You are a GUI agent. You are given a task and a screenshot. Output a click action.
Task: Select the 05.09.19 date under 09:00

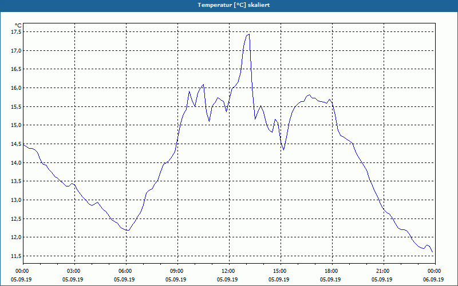(x=176, y=280)
